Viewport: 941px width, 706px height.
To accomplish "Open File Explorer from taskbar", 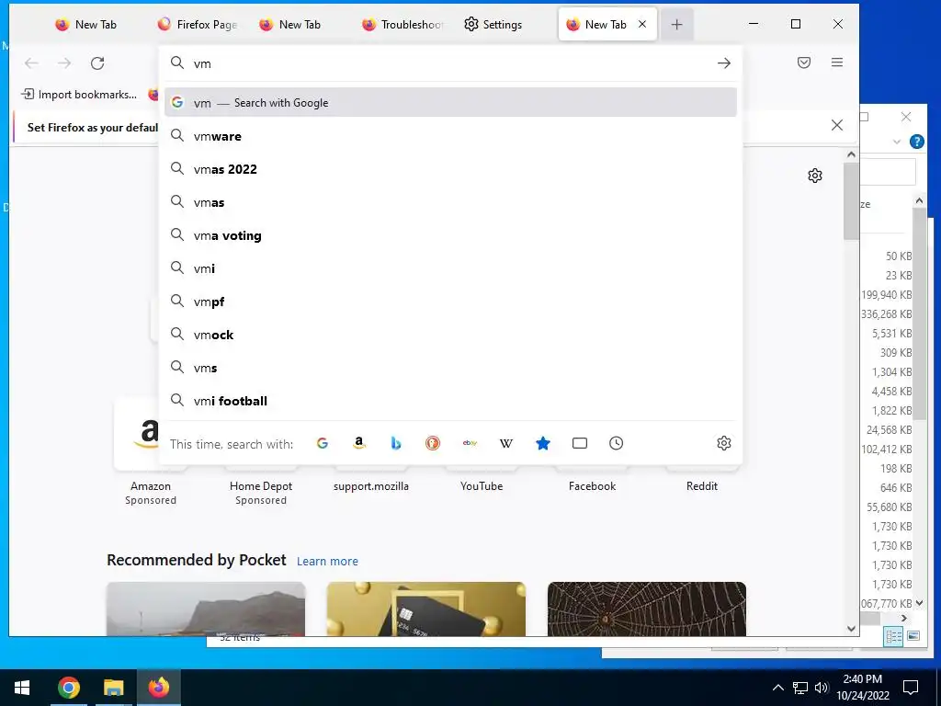I will pos(113,688).
